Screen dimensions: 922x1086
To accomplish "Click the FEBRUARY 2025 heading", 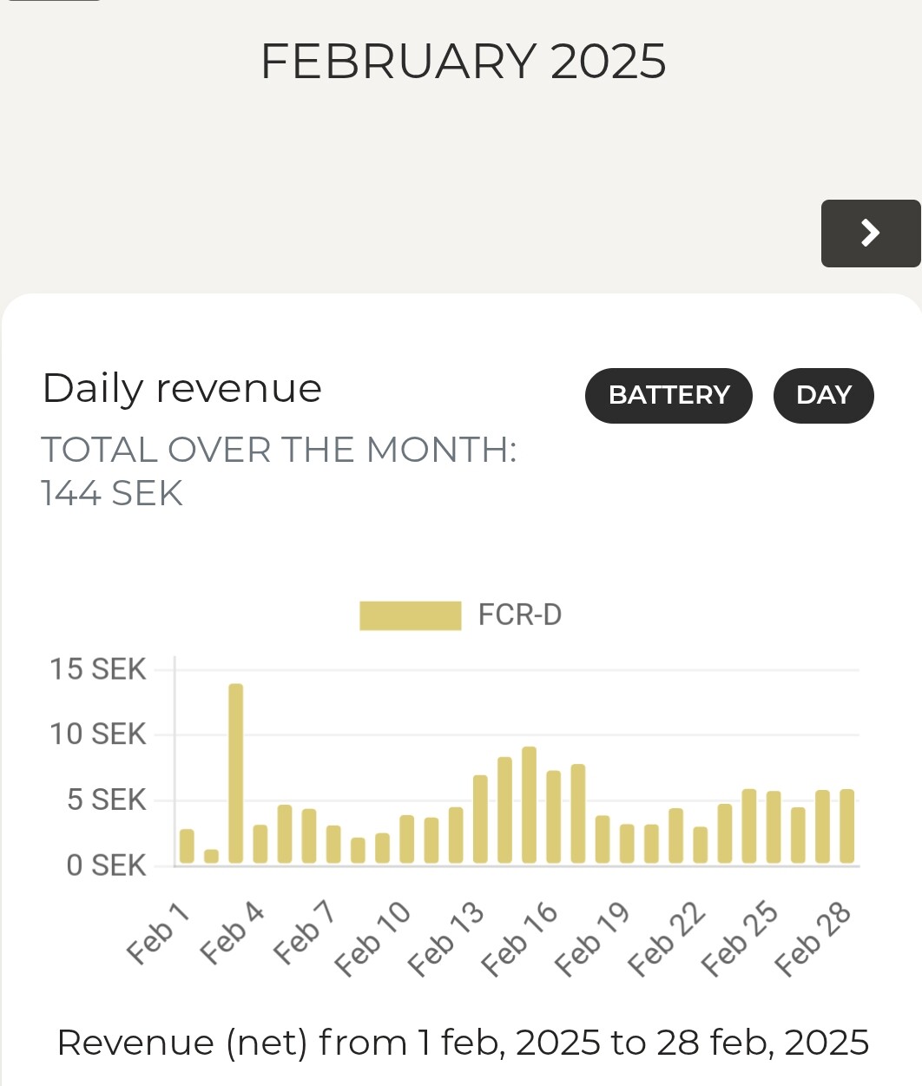I will click(463, 62).
